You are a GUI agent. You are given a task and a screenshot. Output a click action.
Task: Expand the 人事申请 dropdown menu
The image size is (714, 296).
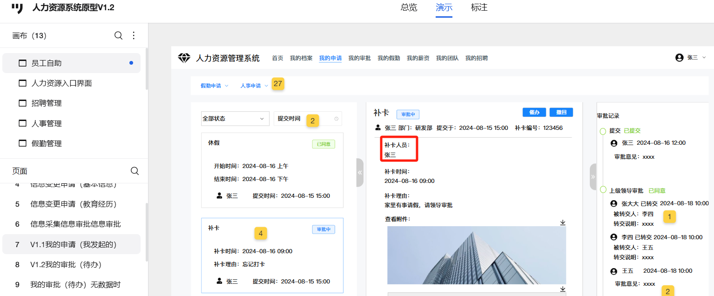click(254, 86)
